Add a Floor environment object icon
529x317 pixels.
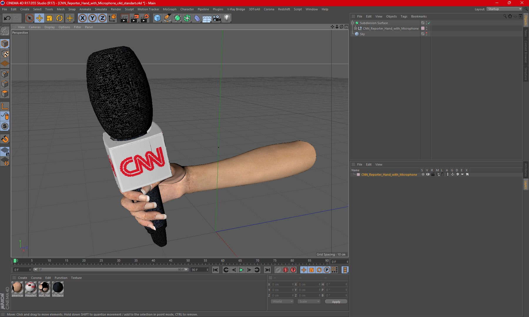[207, 18]
